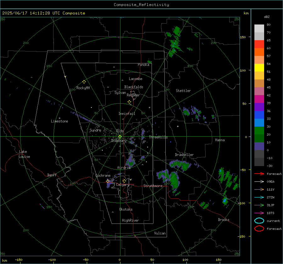Image resolution: width=283 pixels, height=264 pixels.
Task: Click the yellow diamond marker near RedDeer
Action: (129, 102)
